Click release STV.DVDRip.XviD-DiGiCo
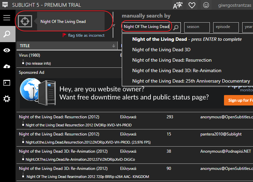This screenshot has height=182, width=253. 80,159
